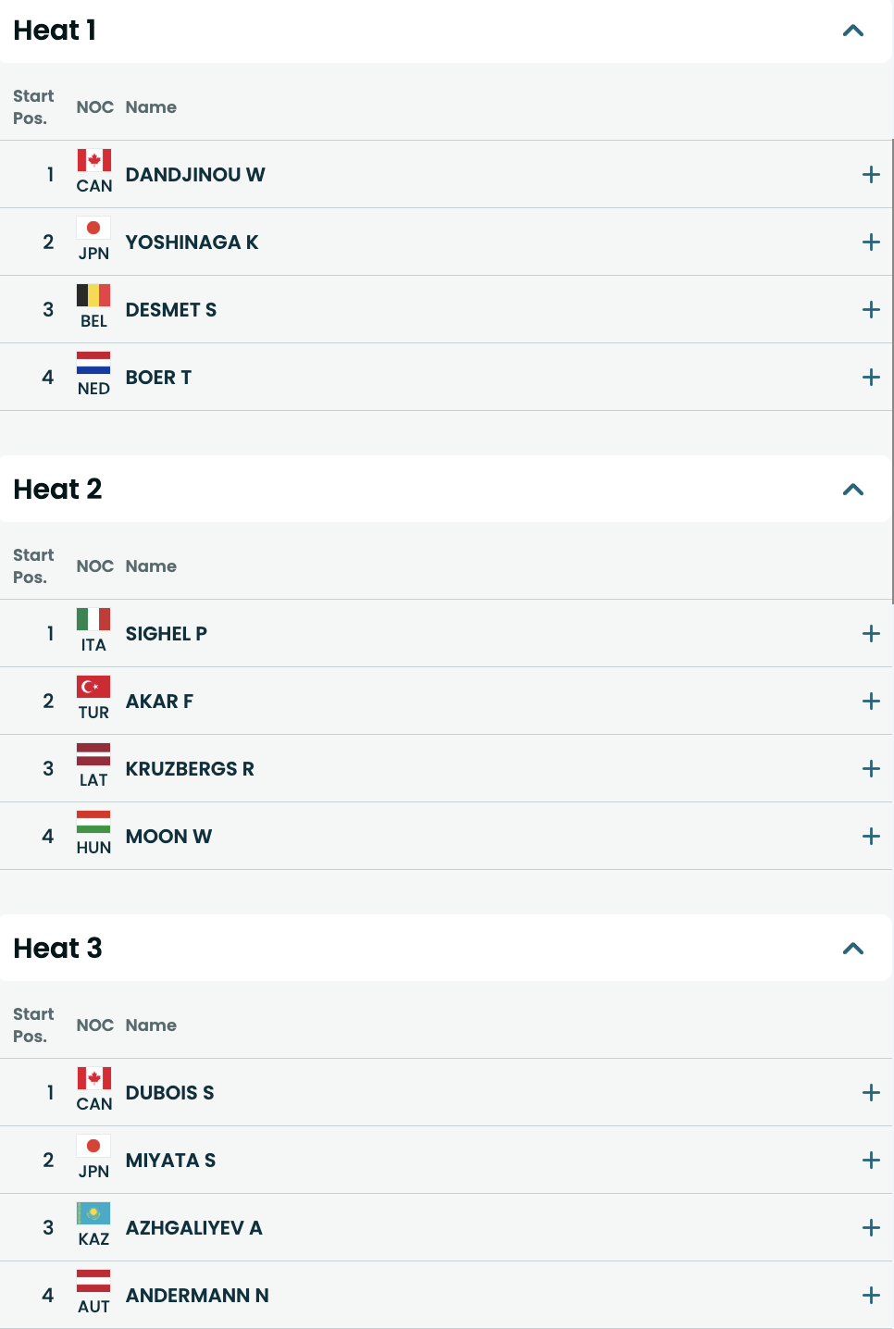Expand details for DANDJINOU W with plus icon
Viewport: 894px width, 1329px height.
871,174
